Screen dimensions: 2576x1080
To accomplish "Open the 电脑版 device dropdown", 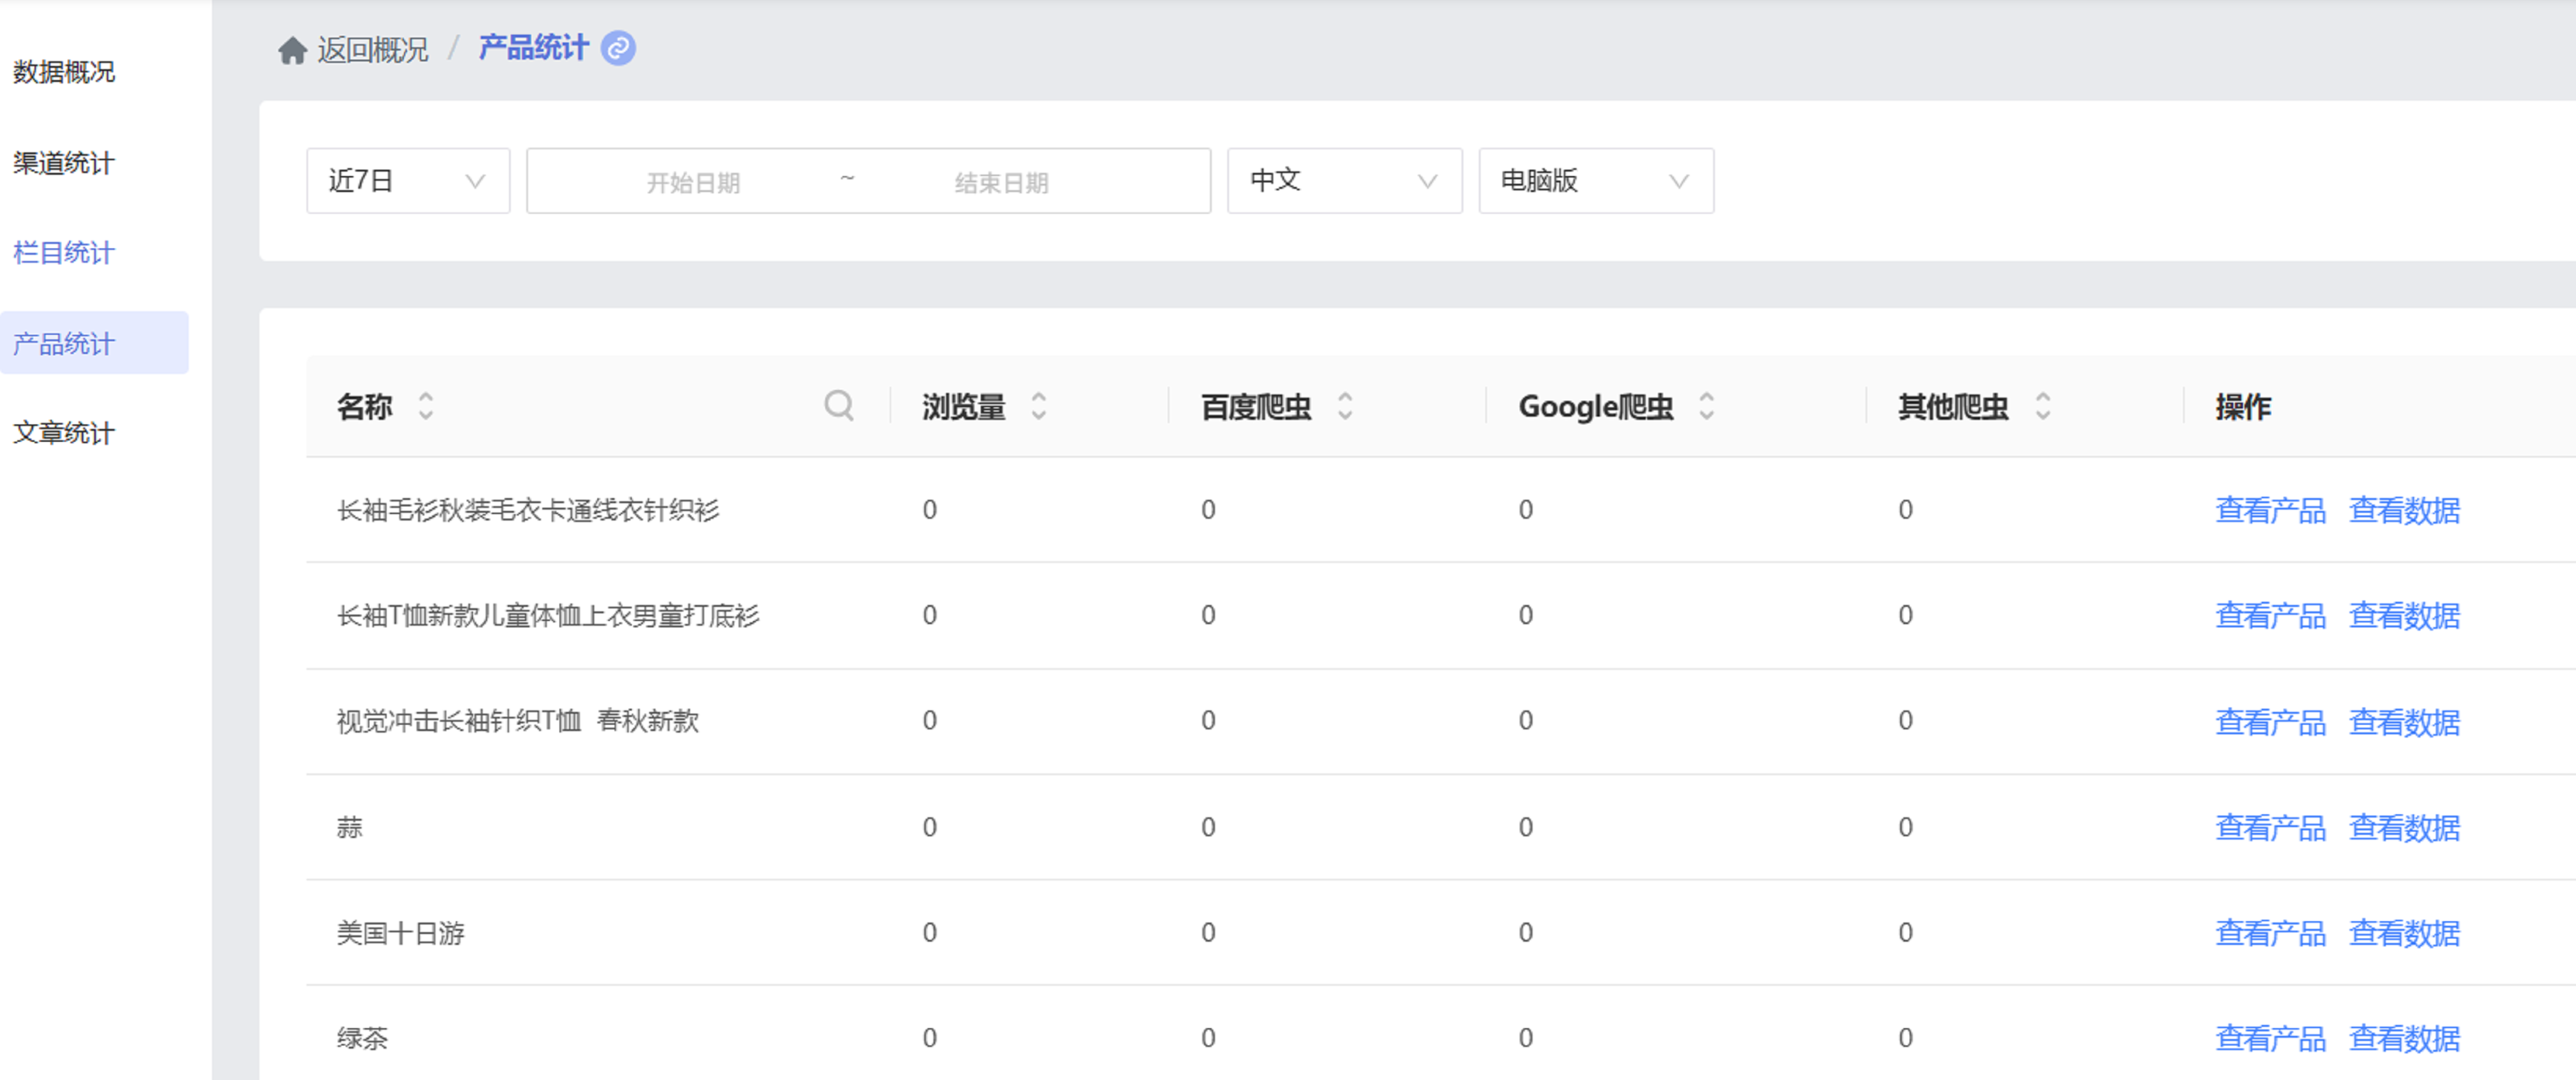I will pos(1595,181).
